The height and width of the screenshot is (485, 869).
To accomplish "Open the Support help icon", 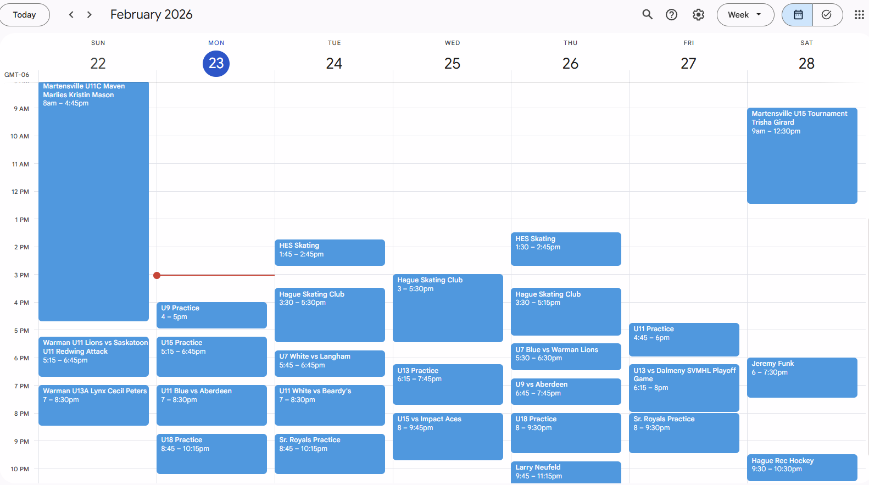I will [671, 15].
